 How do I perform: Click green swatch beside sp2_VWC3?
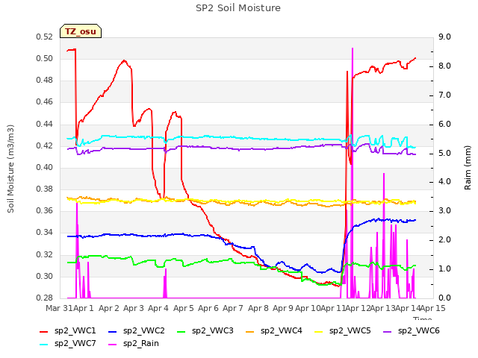pyautogui.click(x=181, y=331)
